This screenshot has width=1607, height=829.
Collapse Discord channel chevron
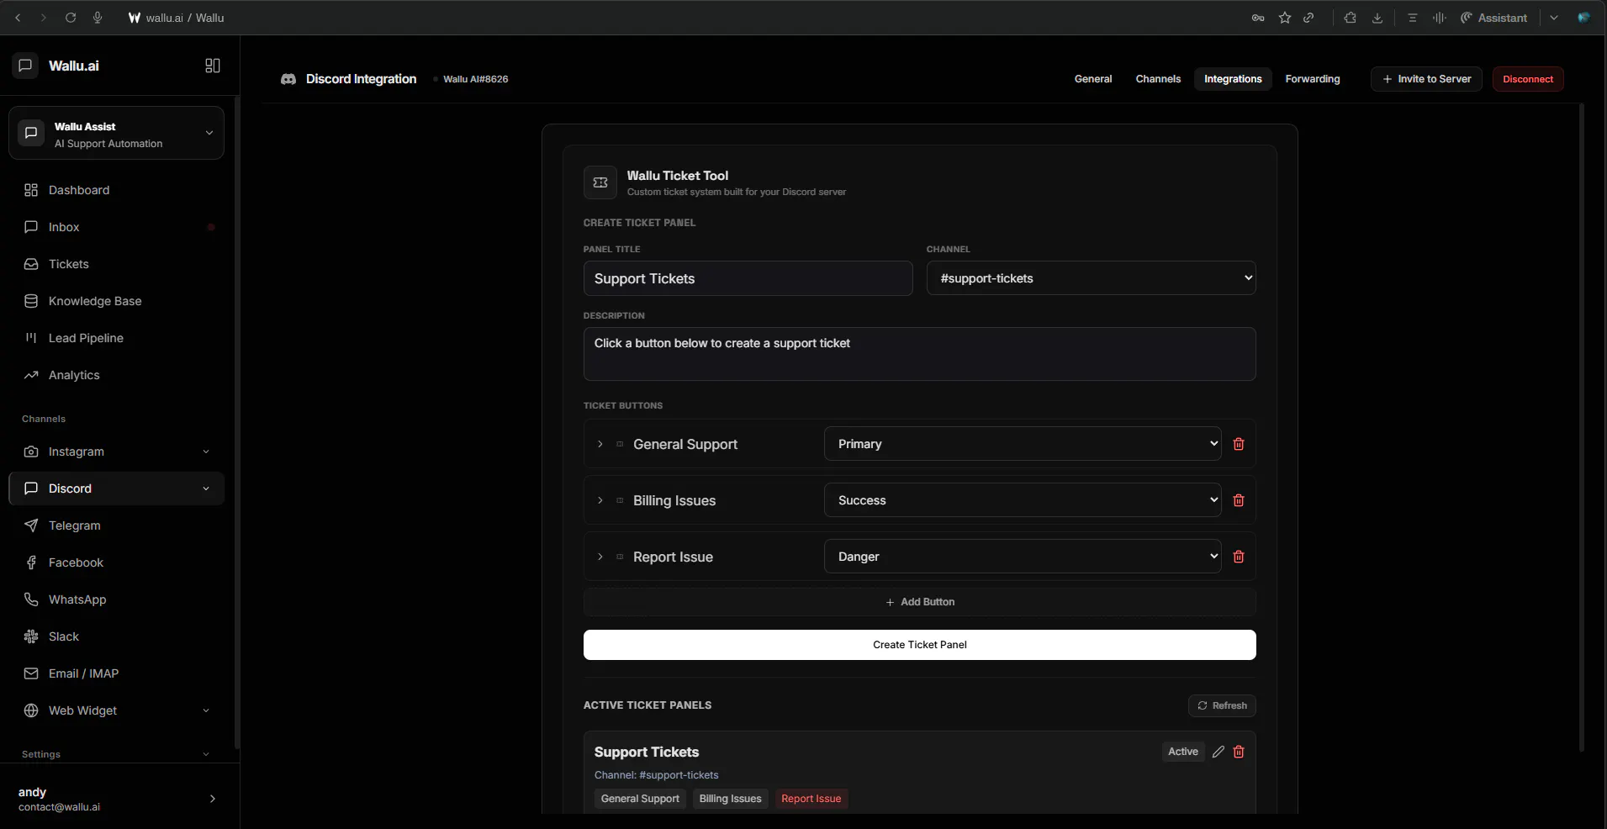(x=206, y=488)
